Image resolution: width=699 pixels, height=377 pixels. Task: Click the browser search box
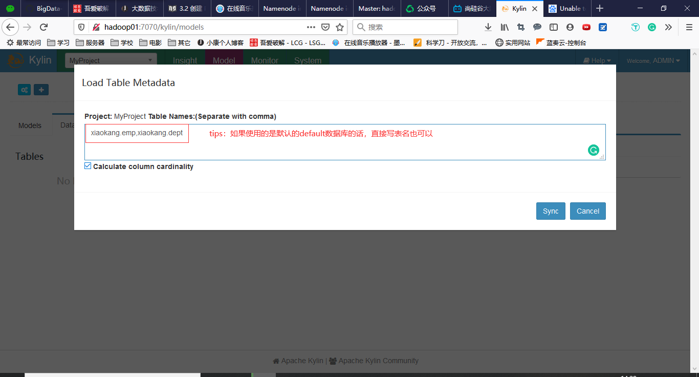(405, 27)
